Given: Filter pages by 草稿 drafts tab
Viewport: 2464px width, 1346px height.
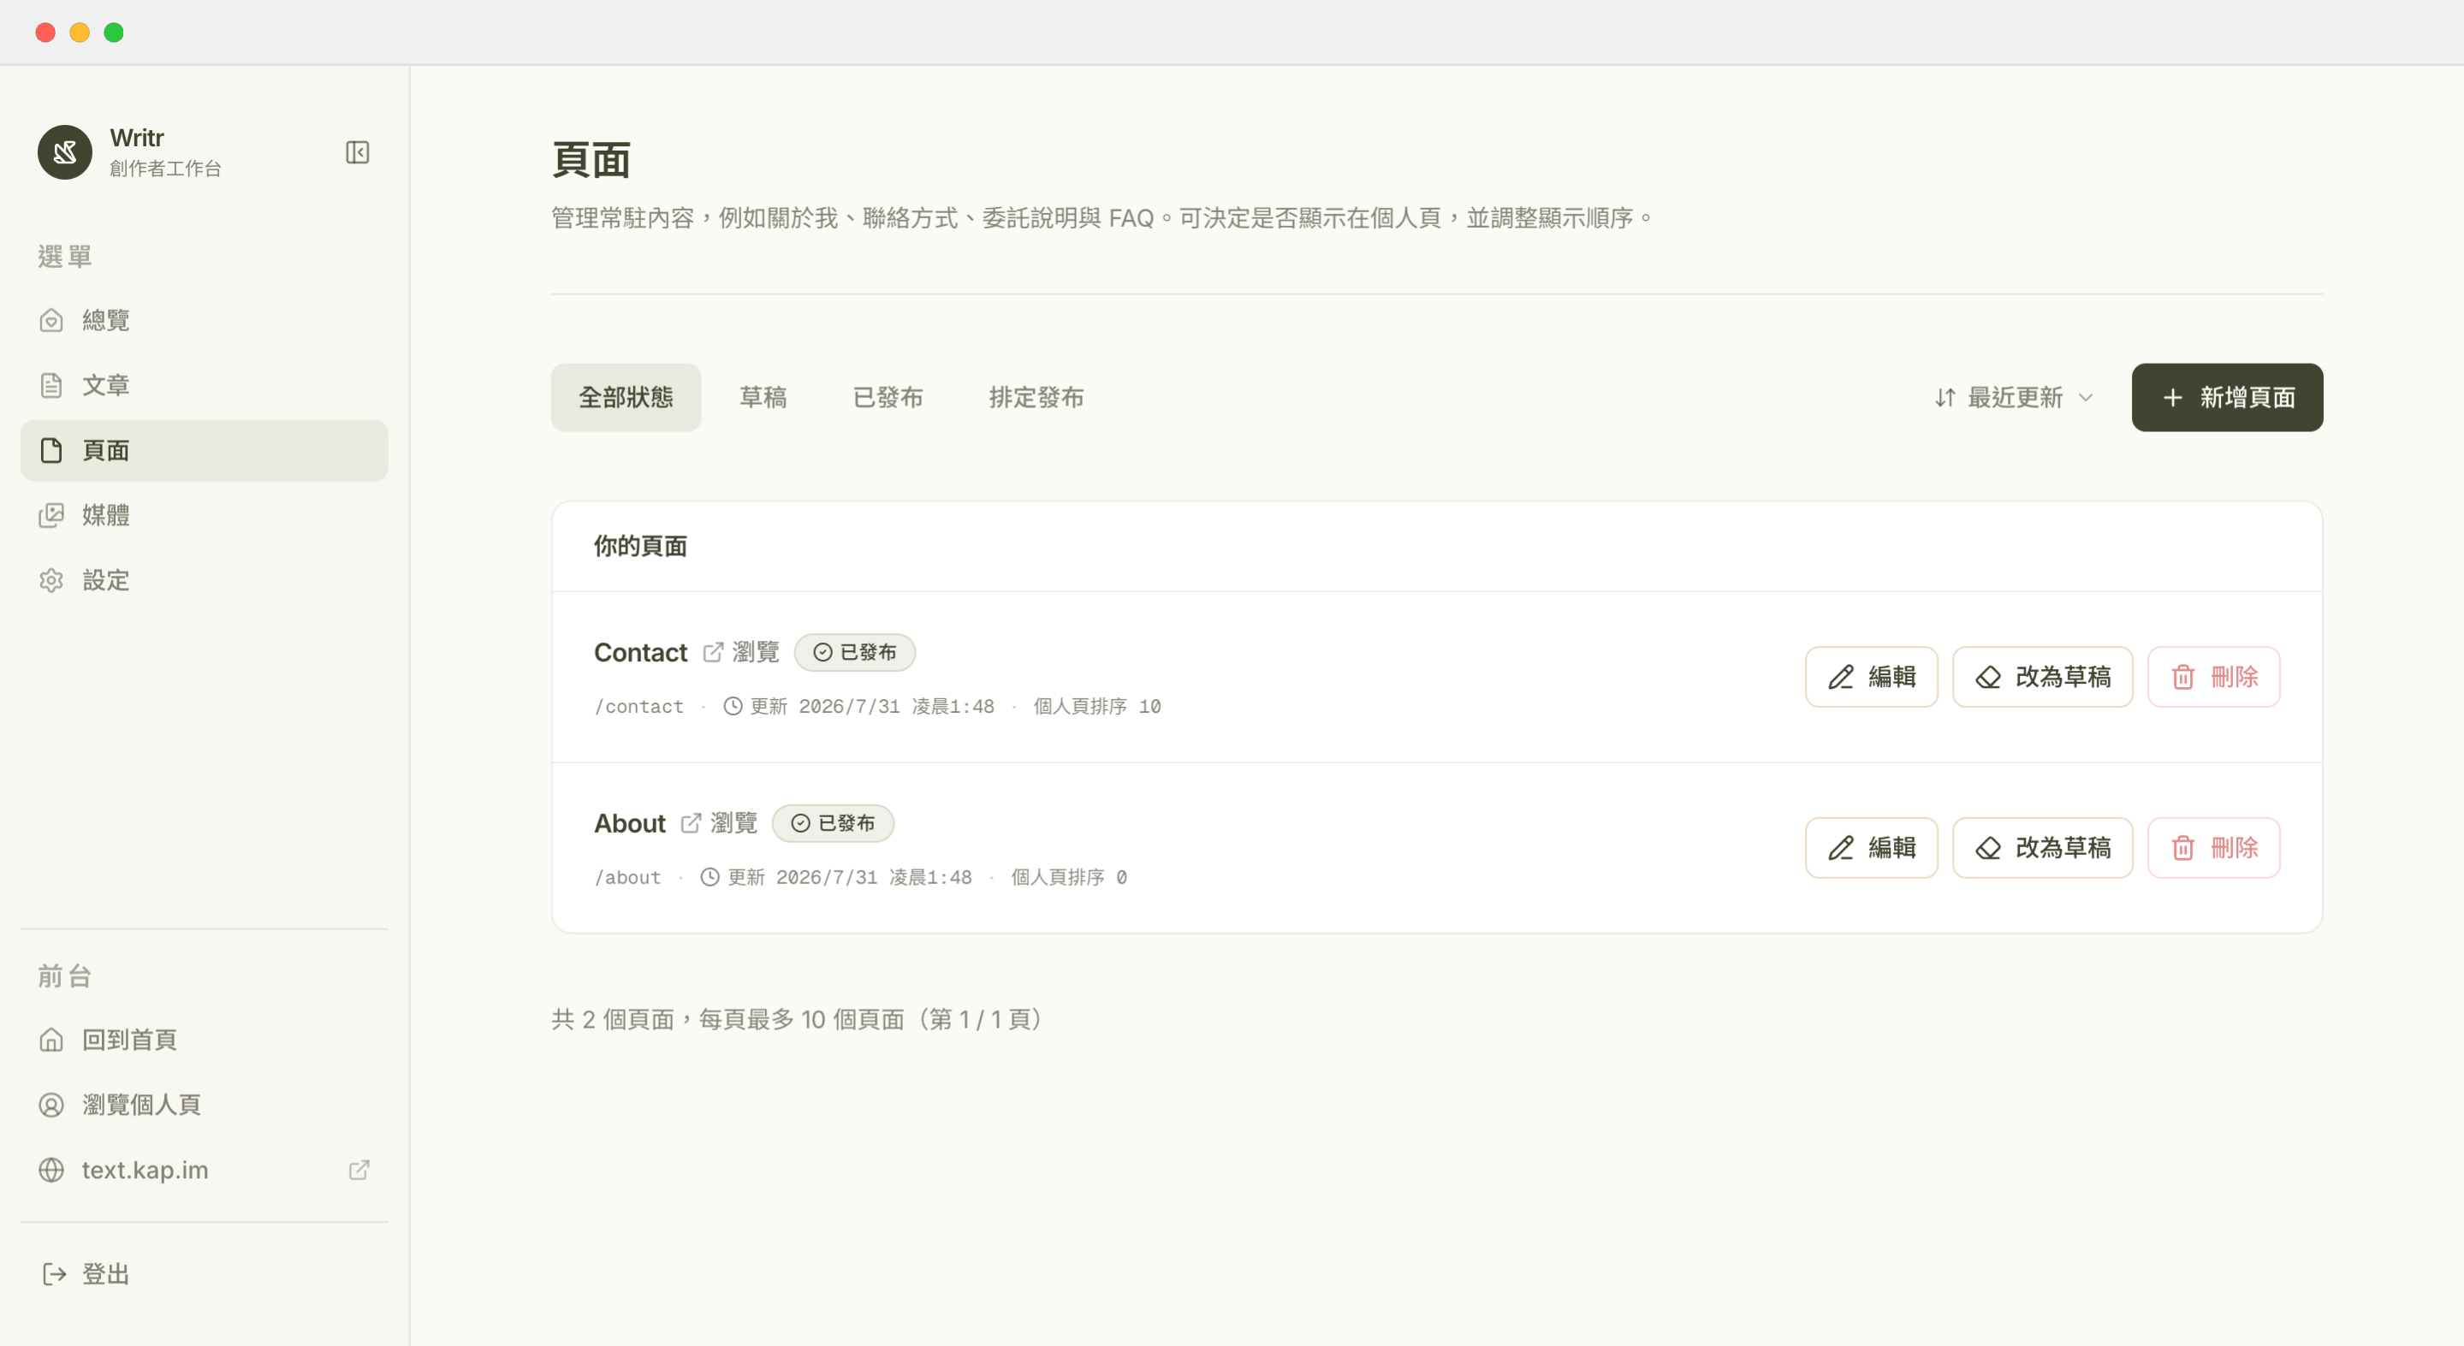Looking at the screenshot, I should (x=763, y=397).
